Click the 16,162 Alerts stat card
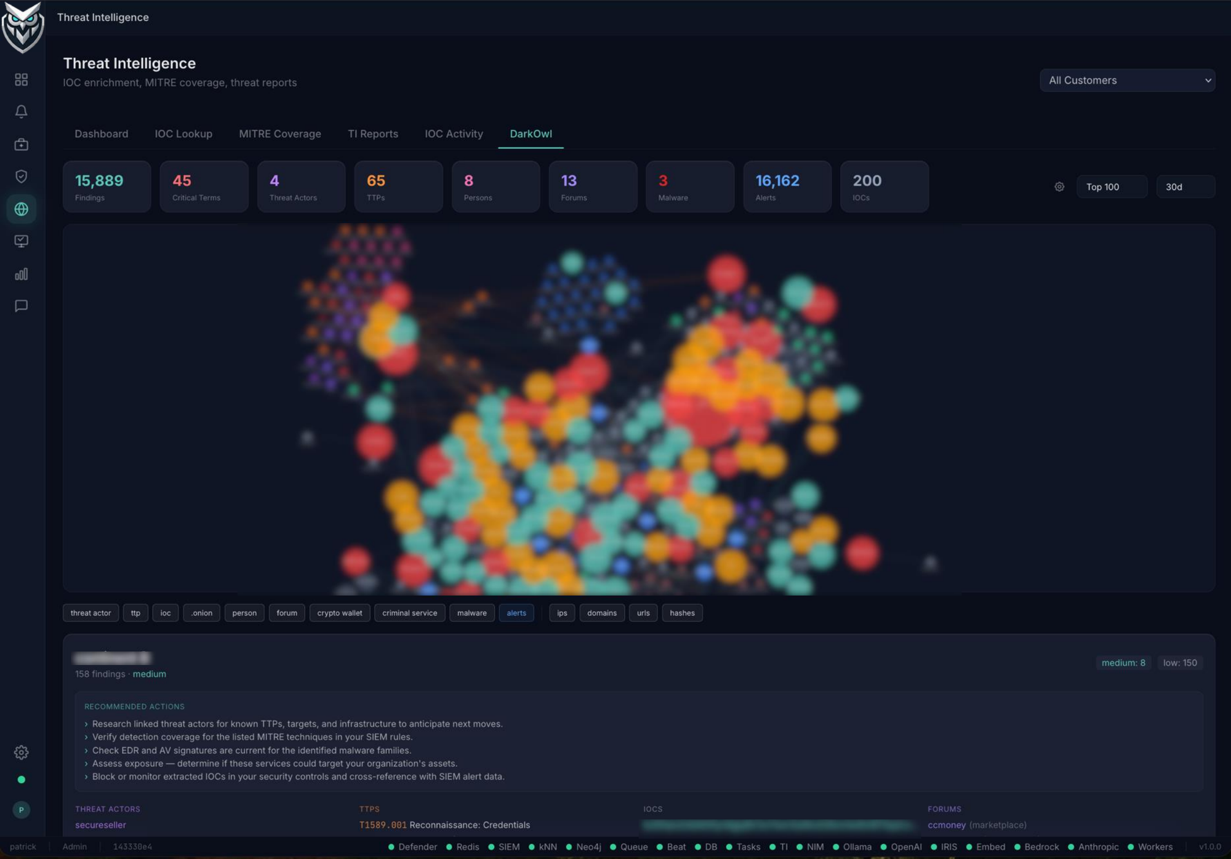1231x859 pixels. tap(787, 186)
